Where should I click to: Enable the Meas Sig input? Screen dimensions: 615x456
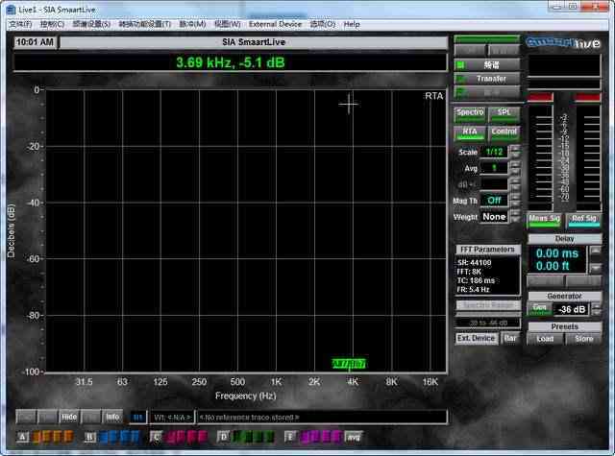(x=544, y=220)
